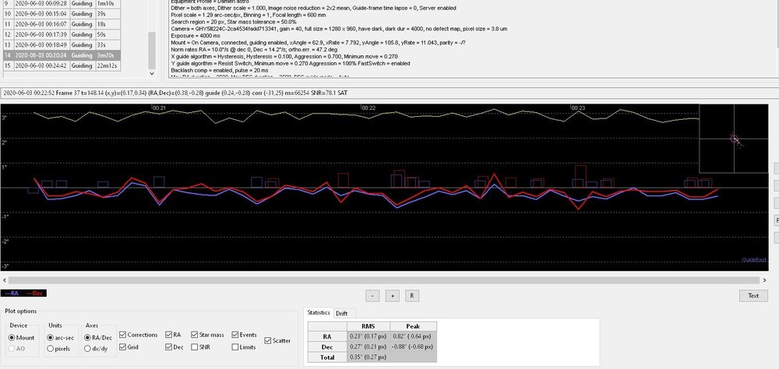779x369 pixels.
Task: Uncheck the Dec plot checkbox
Action: [x=169, y=347]
